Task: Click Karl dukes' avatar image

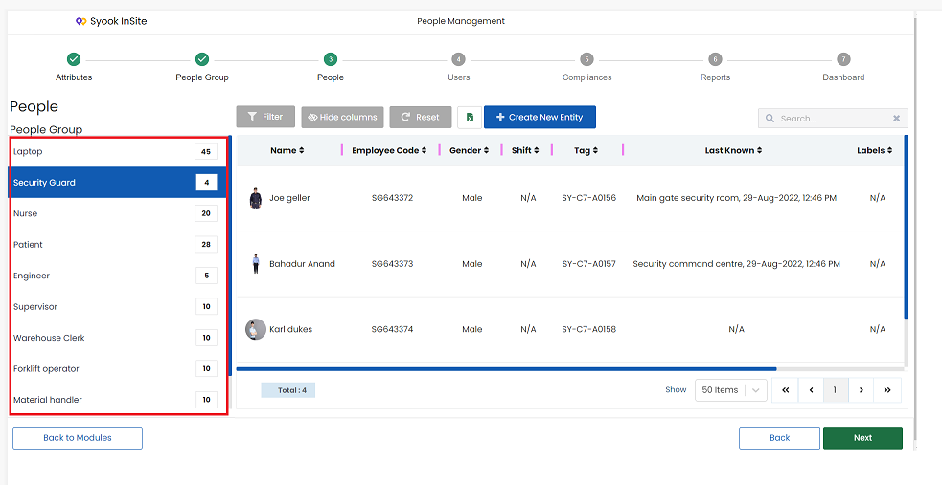Action: 255,329
